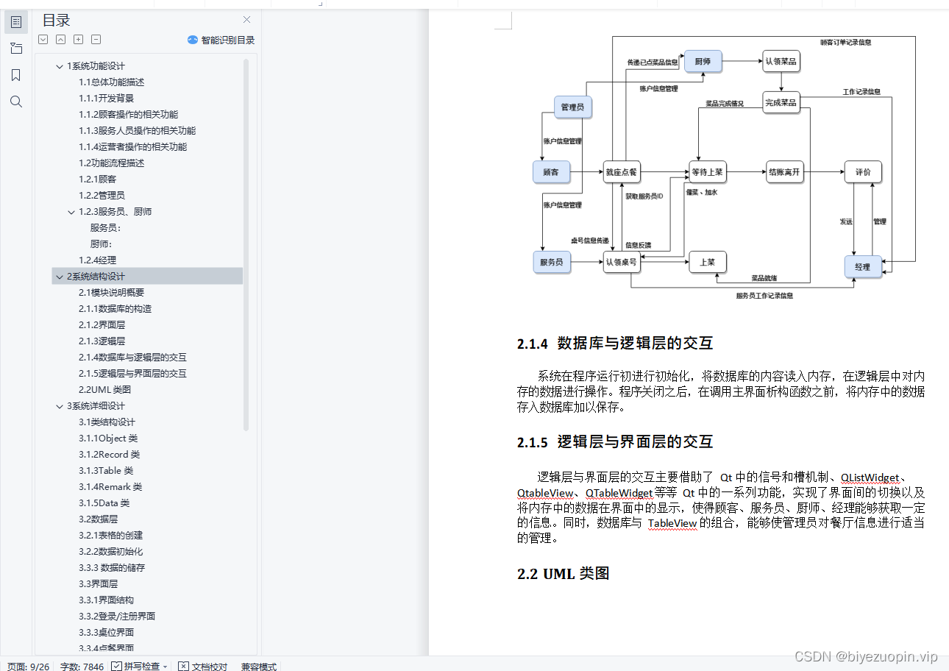949x671 pixels.
Task: Open the find magnifier sidebar icon
Action: pyautogui.click(x=16, y=102)
